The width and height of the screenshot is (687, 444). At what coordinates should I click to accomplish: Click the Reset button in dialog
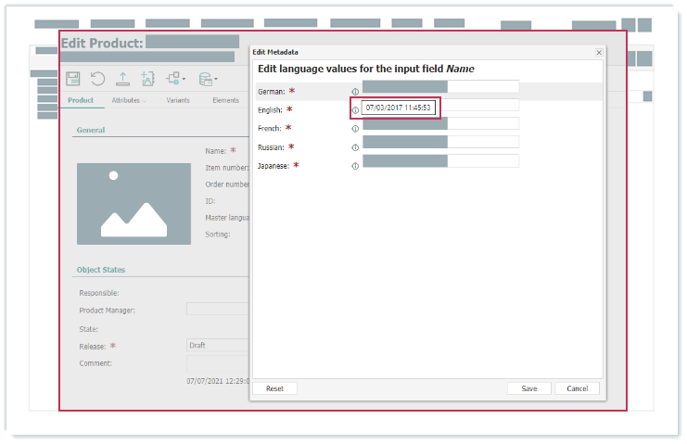pos(274,388)
